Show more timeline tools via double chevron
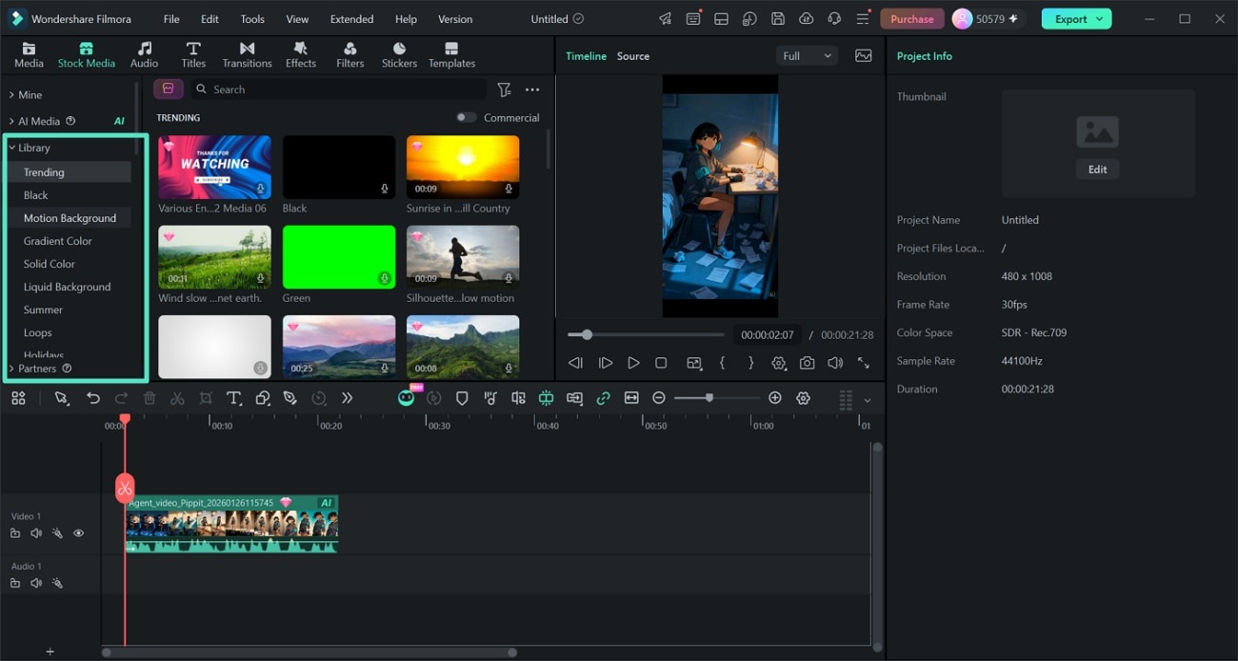This screenshot has width=1238, height=661. pyautogui.click(x=347, y=398)
